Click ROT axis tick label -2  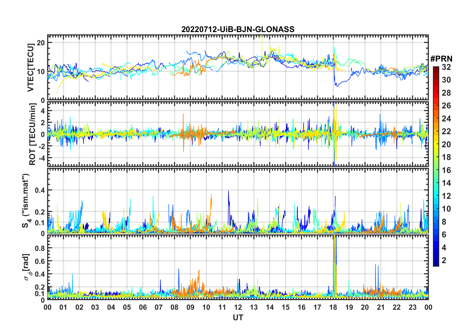coord(41,146)
